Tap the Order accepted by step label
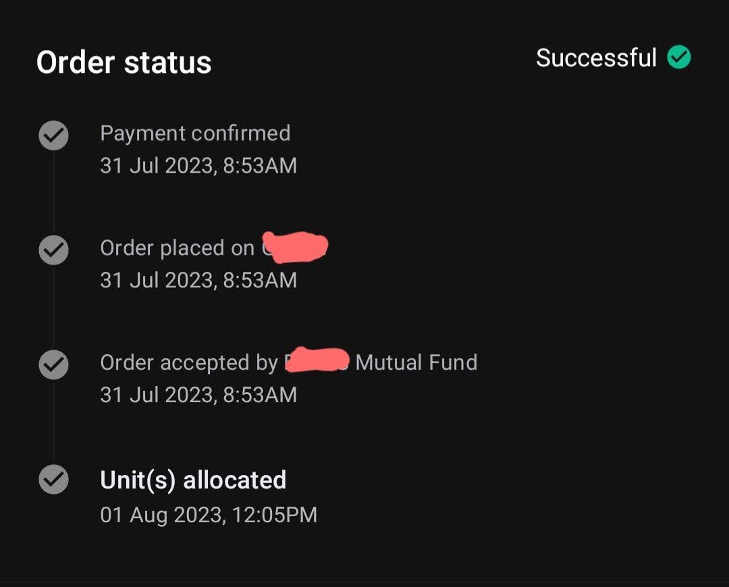Screen dimensions: 729x587 [x=189, y=363]
